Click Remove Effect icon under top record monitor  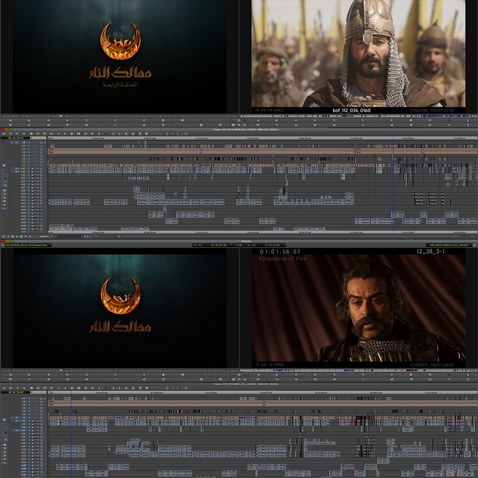pos(430,125)
